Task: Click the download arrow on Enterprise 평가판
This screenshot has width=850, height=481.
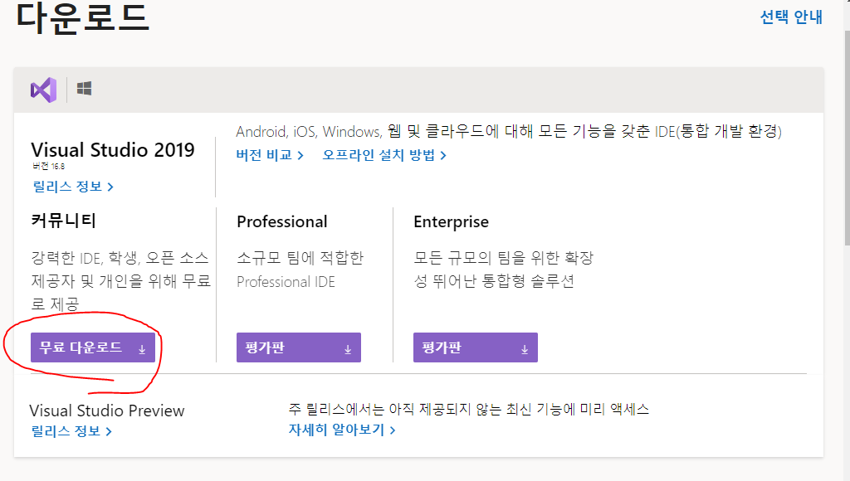Action: (525, 349)
